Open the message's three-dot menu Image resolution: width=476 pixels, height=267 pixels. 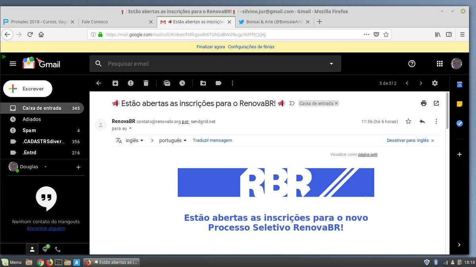[x=436, y=121]
